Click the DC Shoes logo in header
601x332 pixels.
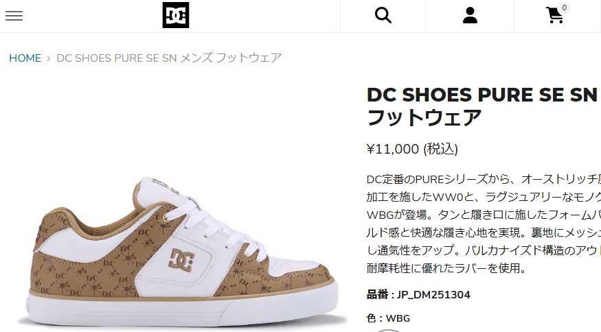pyautogui.click(x=176, y=15)
